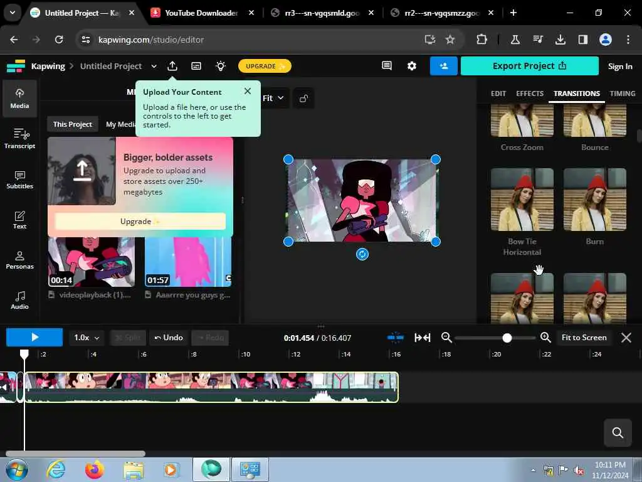Viewport: 642px width, 482px height.
Task: Click the blue share collaborators button
Action: [x=443, y=66]
